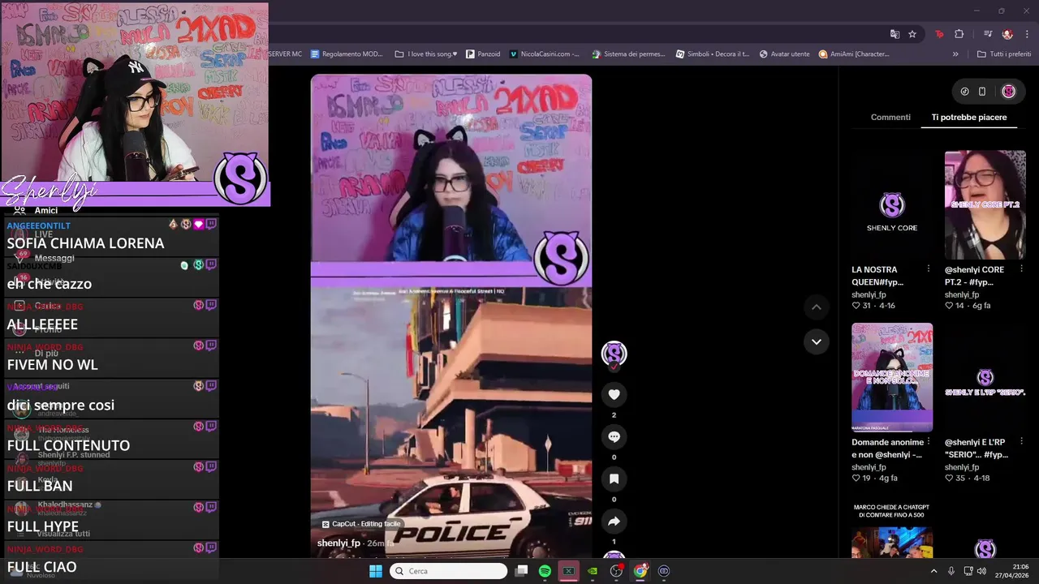This screenshot has height=584, width=1039.
Task: Click chat message FIVEM NO WL
Action: click(52, 364)
